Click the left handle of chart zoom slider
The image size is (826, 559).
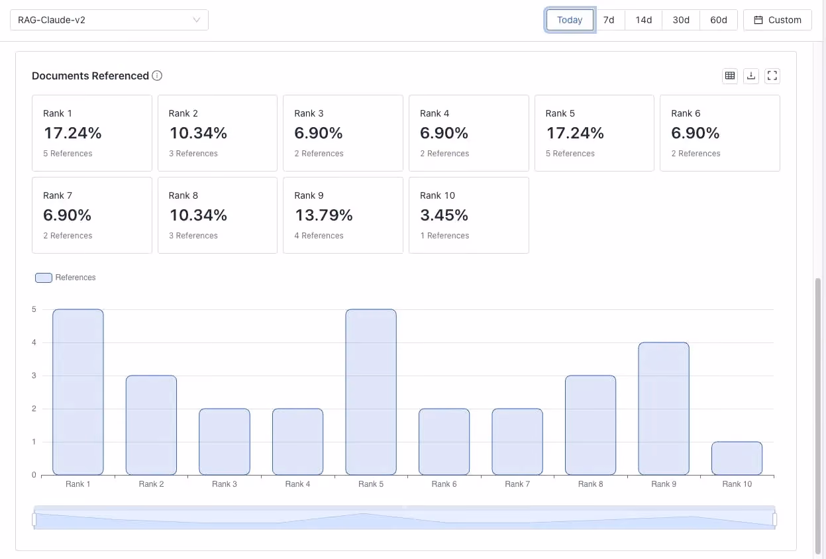pyautogui.click(x=34, y=520)
